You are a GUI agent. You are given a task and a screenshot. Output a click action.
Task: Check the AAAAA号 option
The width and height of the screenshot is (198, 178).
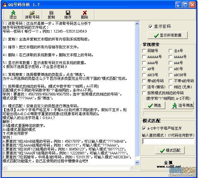pos(170,57)
